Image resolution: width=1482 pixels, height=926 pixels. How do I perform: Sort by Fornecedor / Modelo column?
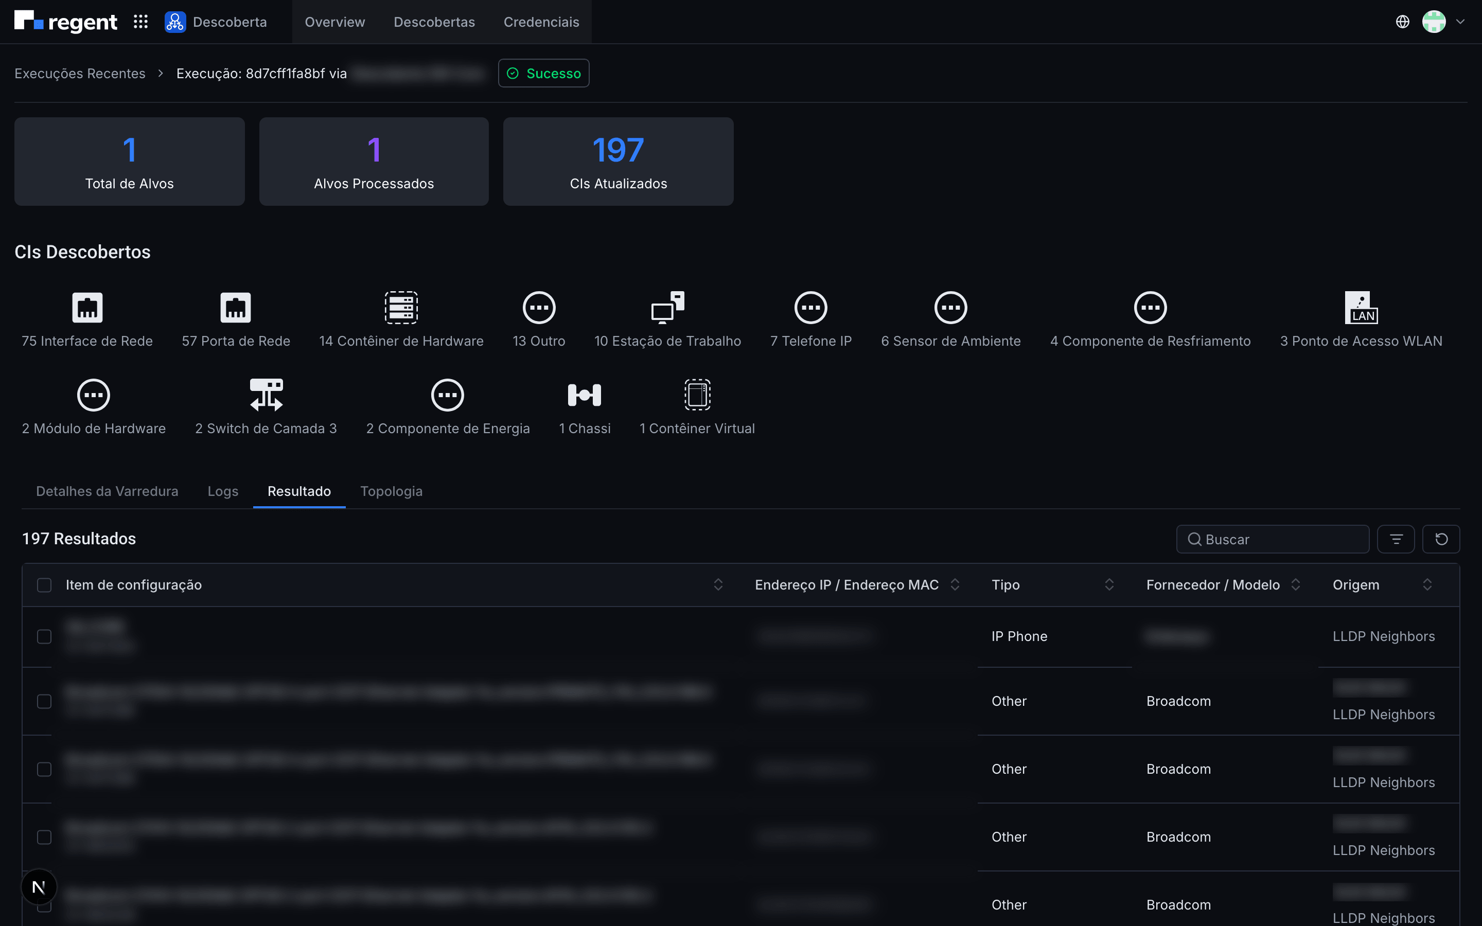point(1295,585)
